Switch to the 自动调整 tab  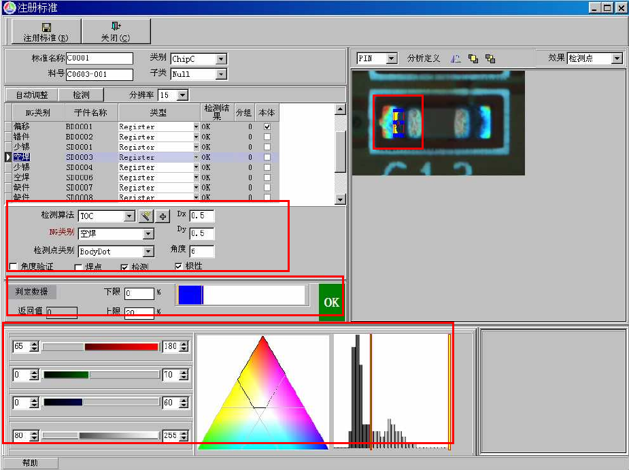pyautogui.click(x=32, y=95)
